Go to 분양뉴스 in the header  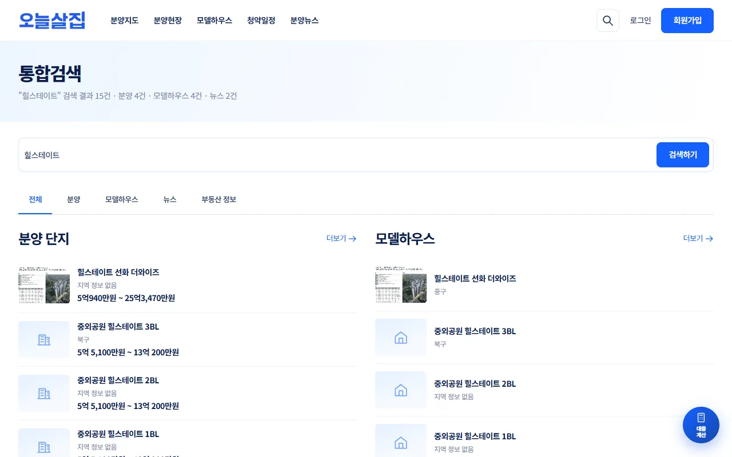pos(304,21)
